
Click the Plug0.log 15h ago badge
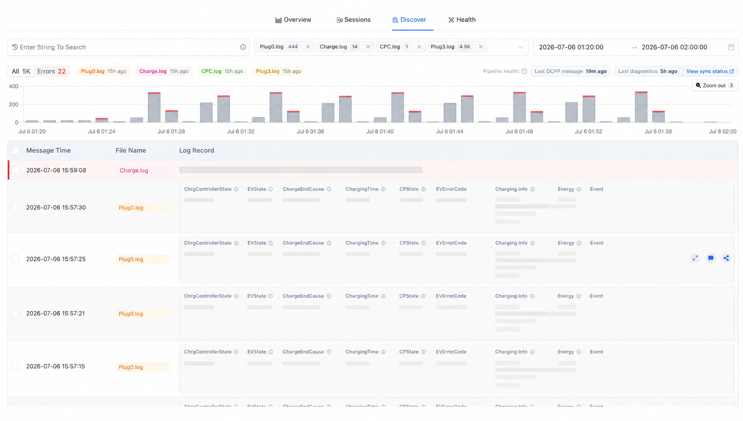(104, 71)
